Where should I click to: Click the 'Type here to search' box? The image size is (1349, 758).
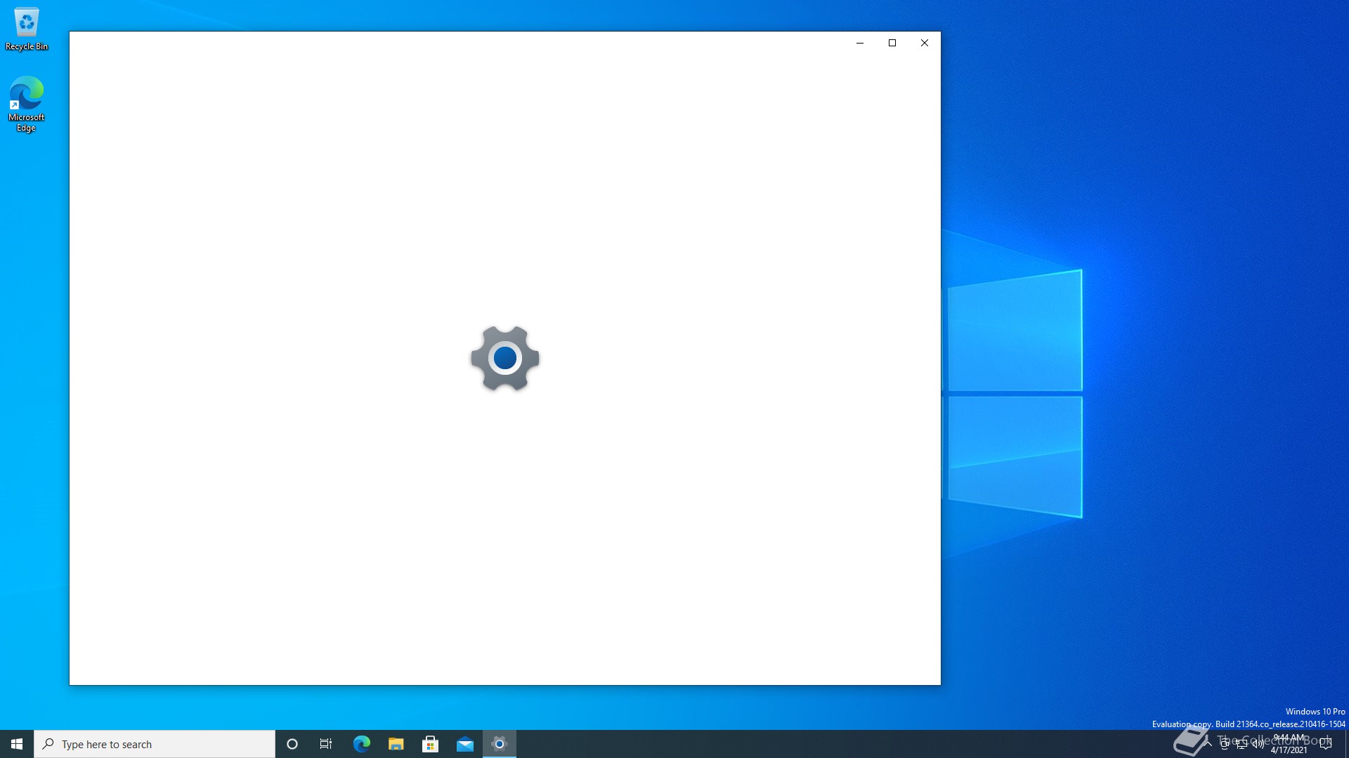click(155, 744)
